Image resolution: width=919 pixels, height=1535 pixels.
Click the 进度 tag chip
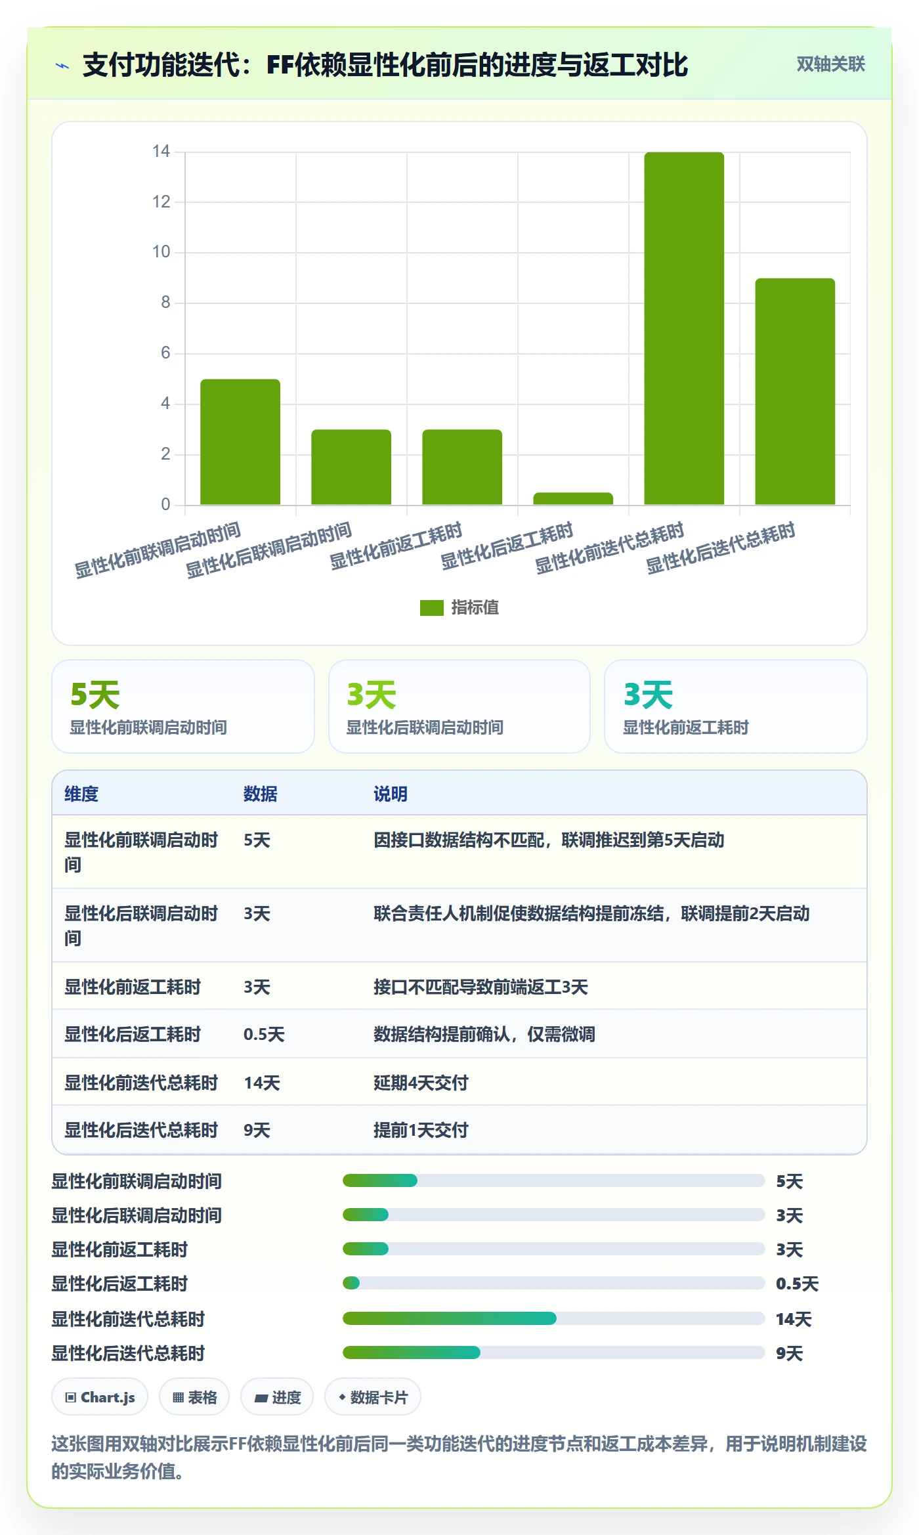[277, 1397]
